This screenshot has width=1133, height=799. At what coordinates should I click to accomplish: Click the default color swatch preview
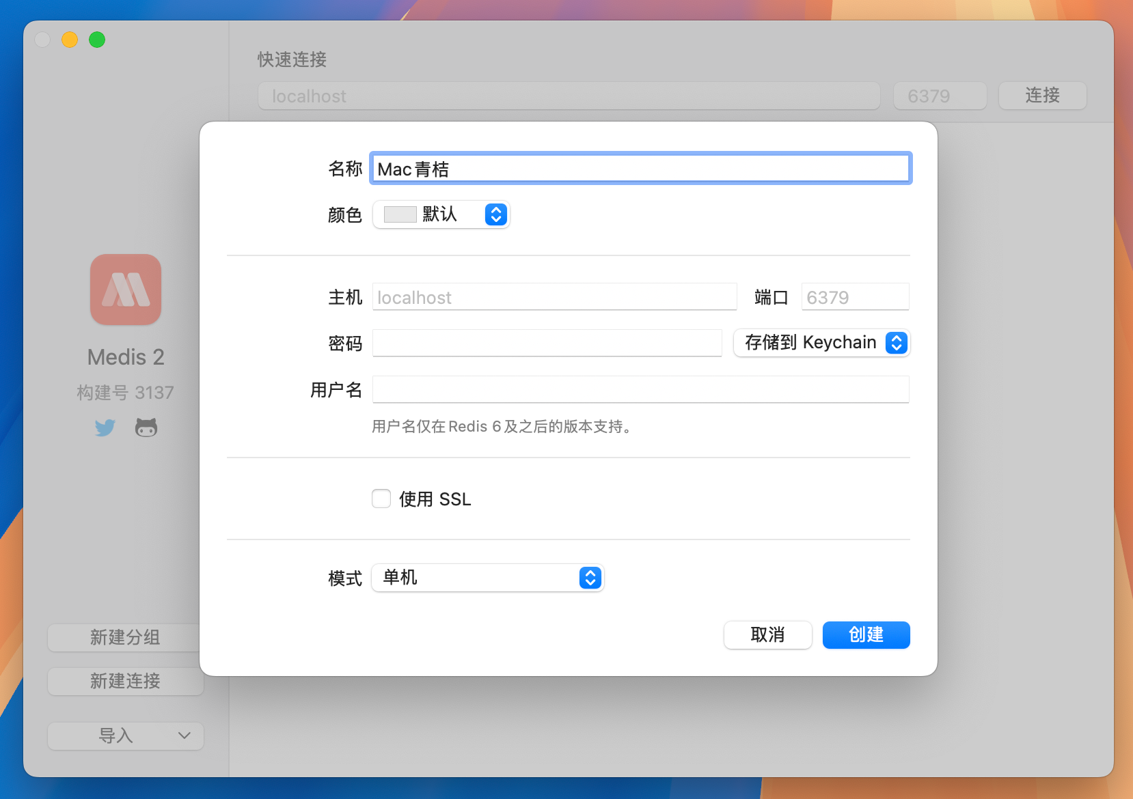pos(400,214)
